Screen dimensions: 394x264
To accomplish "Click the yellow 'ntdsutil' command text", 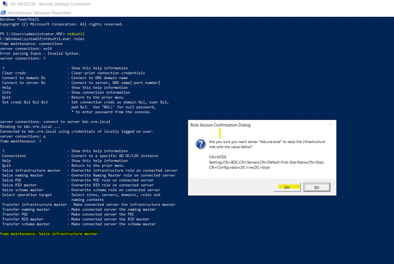I will coord(76,34).
